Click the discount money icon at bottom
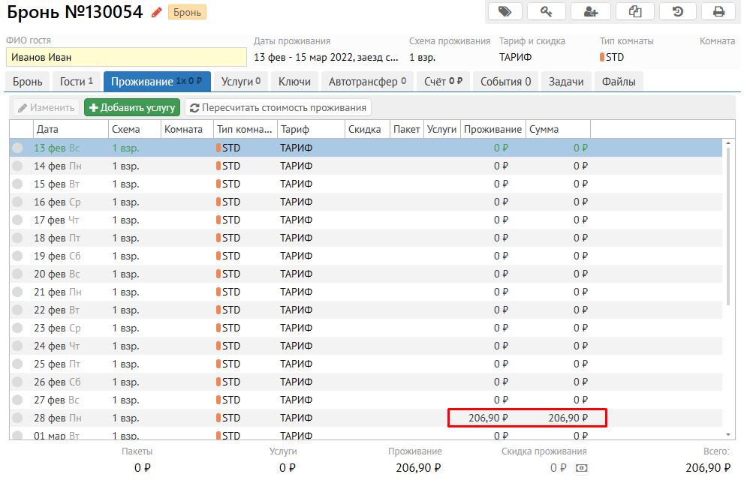 pos(580,468)
